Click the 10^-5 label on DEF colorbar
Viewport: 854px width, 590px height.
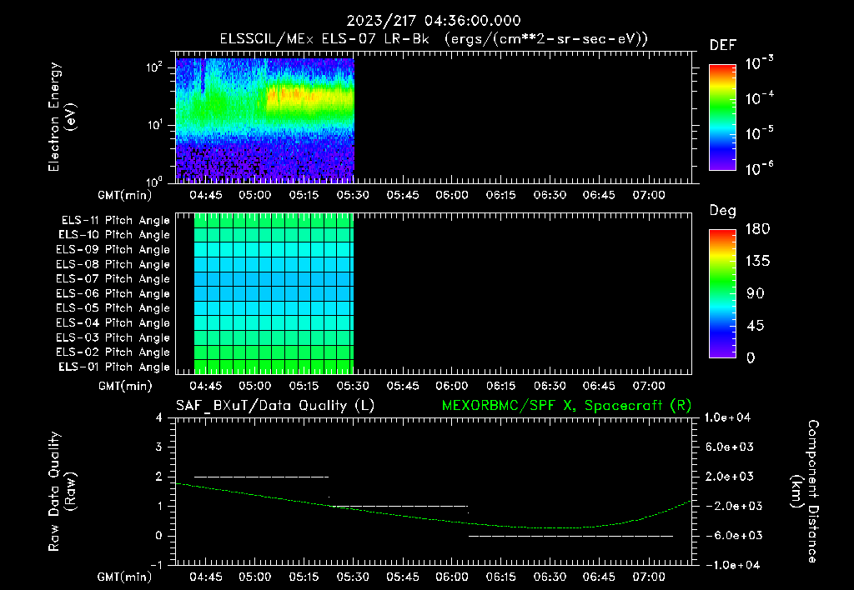pos(760,132)
